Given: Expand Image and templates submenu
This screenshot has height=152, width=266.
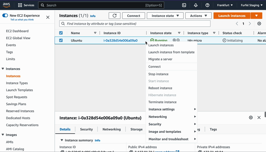Looking at the screenshot, I should pos(171,131).
